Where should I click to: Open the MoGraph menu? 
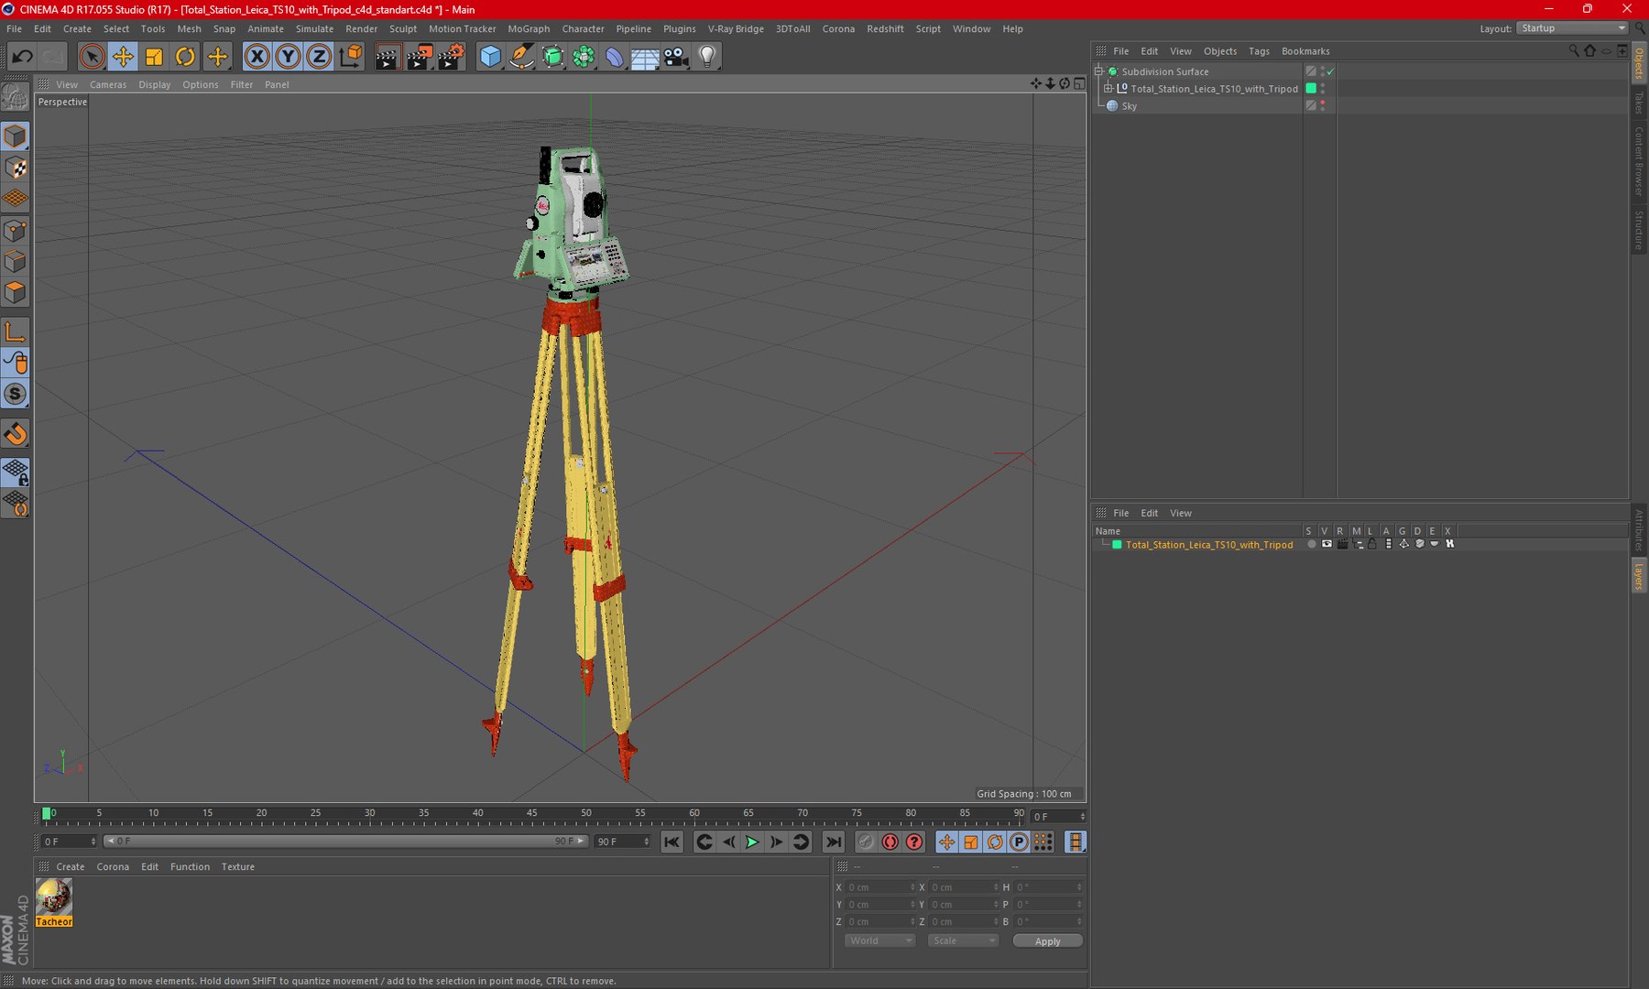(x=529, y=28)
